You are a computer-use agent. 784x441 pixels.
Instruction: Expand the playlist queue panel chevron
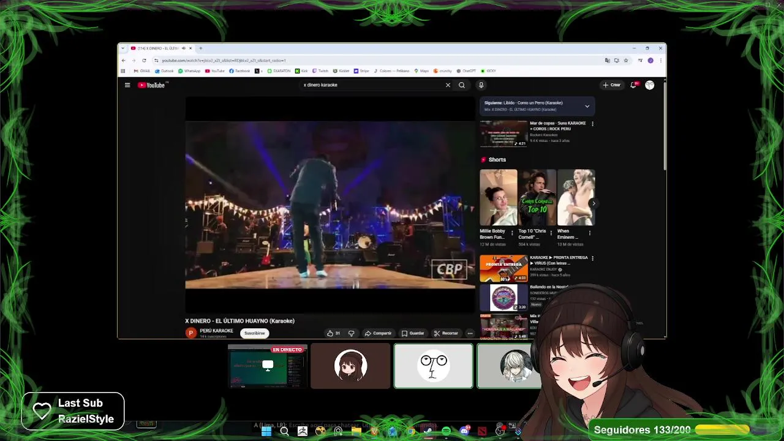click(x=587, y=106)
